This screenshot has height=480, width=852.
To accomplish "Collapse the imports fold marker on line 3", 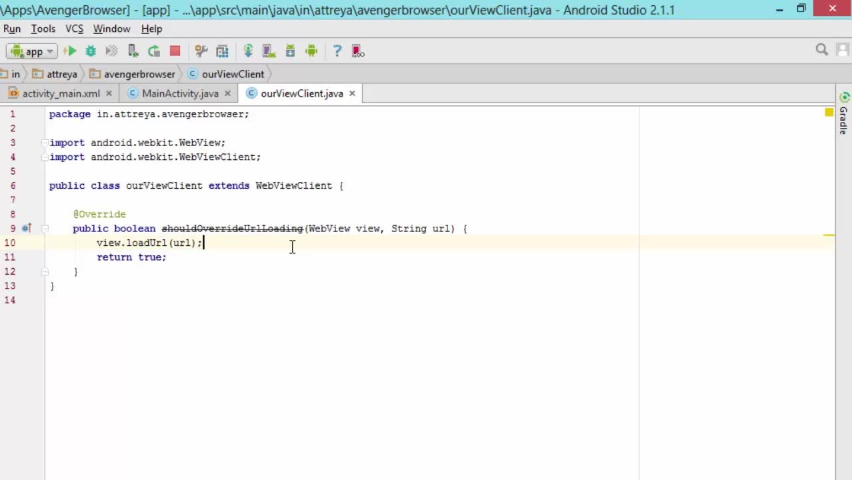I will 45,143.
